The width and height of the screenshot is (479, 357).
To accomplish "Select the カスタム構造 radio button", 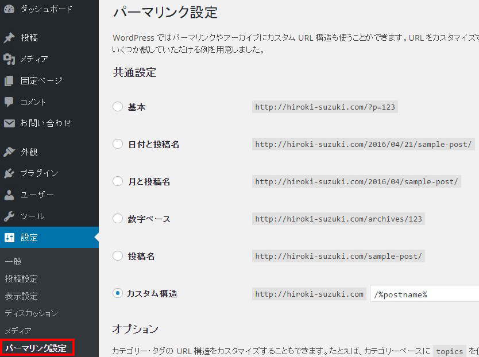I will click(118, 293).
